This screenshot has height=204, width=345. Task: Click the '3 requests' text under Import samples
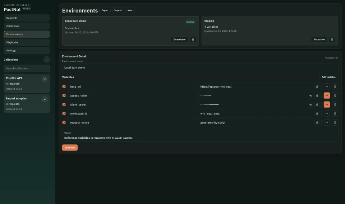pos(13,104)
